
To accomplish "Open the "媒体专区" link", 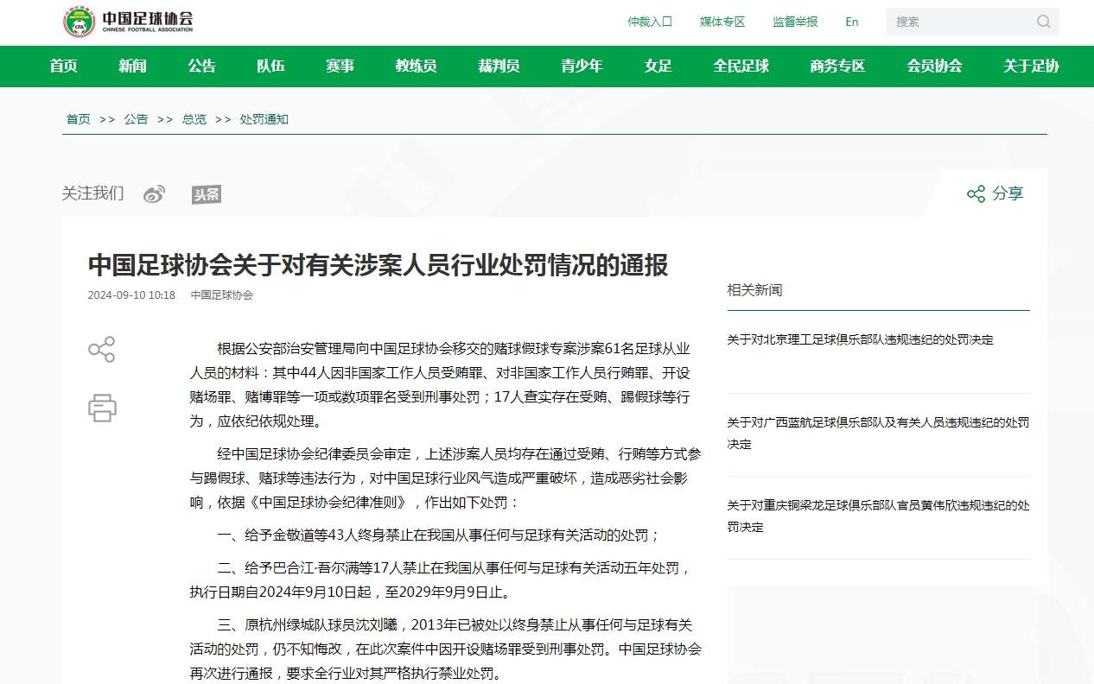I will point(722,22).
